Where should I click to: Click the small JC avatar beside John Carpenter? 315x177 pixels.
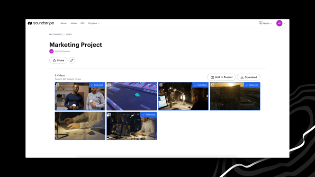click(x=52, y=51)
